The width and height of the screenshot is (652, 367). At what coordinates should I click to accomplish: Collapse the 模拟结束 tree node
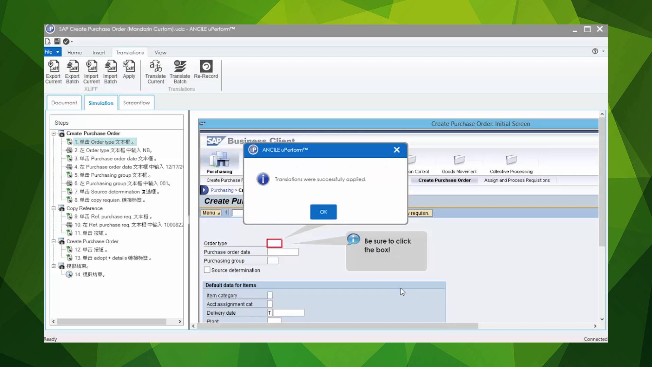[x=54, y=266]
